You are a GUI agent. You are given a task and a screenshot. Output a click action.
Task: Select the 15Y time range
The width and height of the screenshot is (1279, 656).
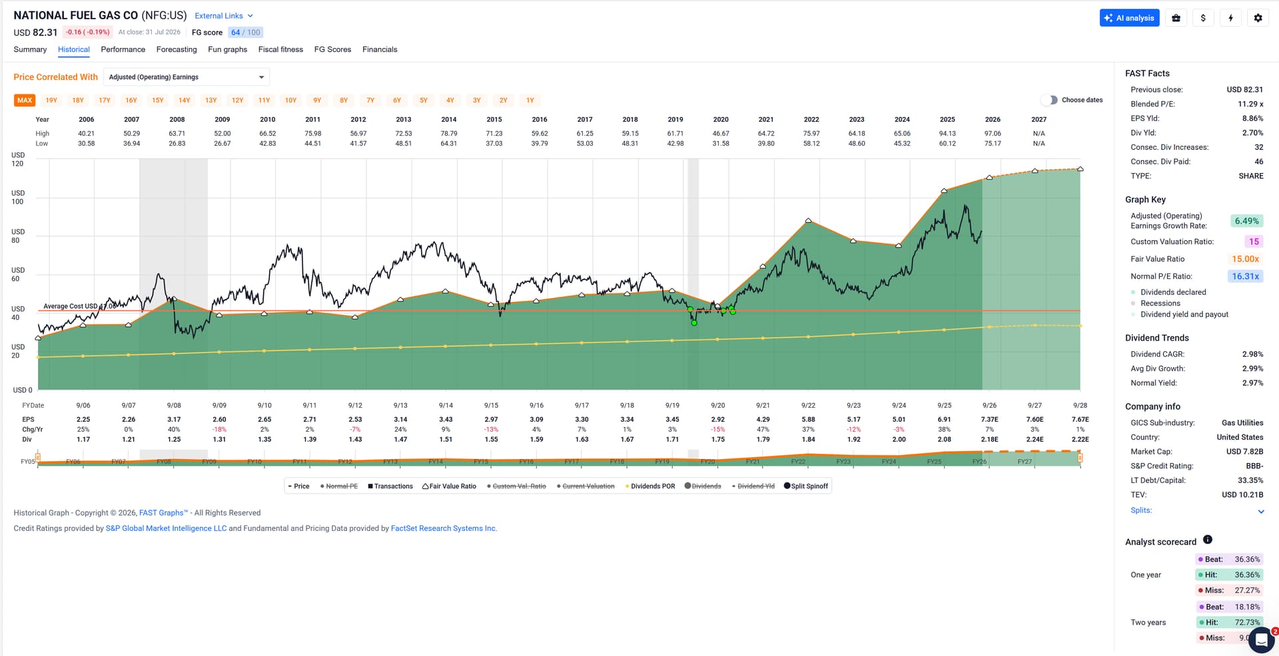coord(158,100)
